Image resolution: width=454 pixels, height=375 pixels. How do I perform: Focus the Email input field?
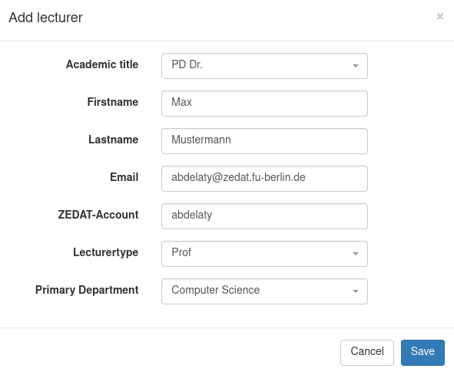(264, 179)
